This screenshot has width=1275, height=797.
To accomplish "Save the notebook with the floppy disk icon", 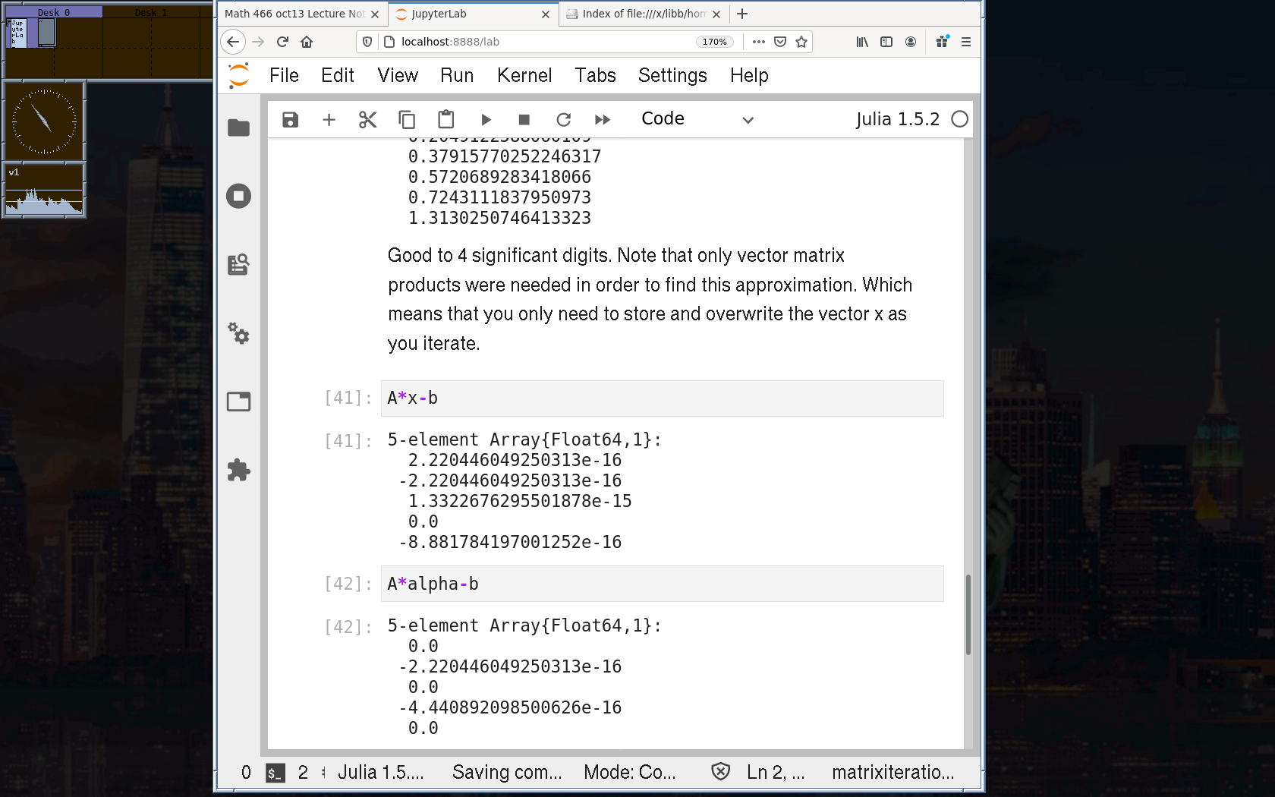I will pos(290,120).
